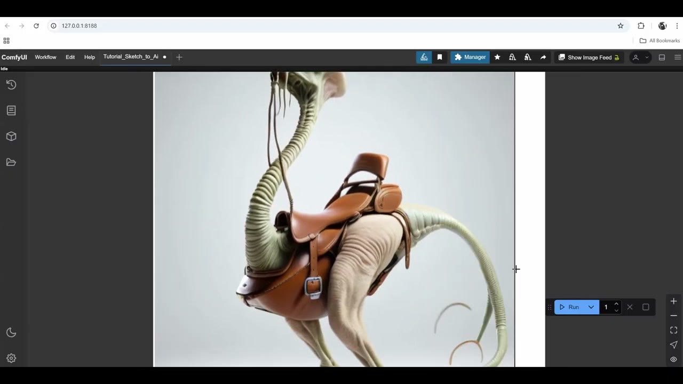Fit view with the frame icon
The image size is (683, 384).
click(x=674, y=331)
